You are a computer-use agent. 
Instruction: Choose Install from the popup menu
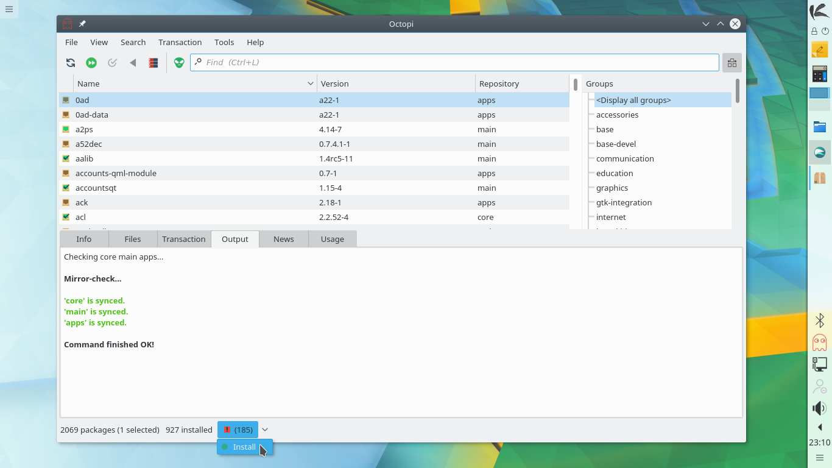(245, 447)
